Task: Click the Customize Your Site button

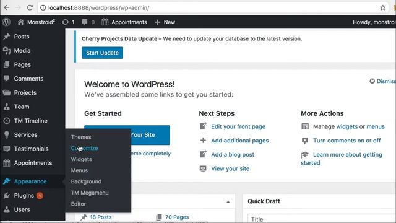Action: [127, 135]
